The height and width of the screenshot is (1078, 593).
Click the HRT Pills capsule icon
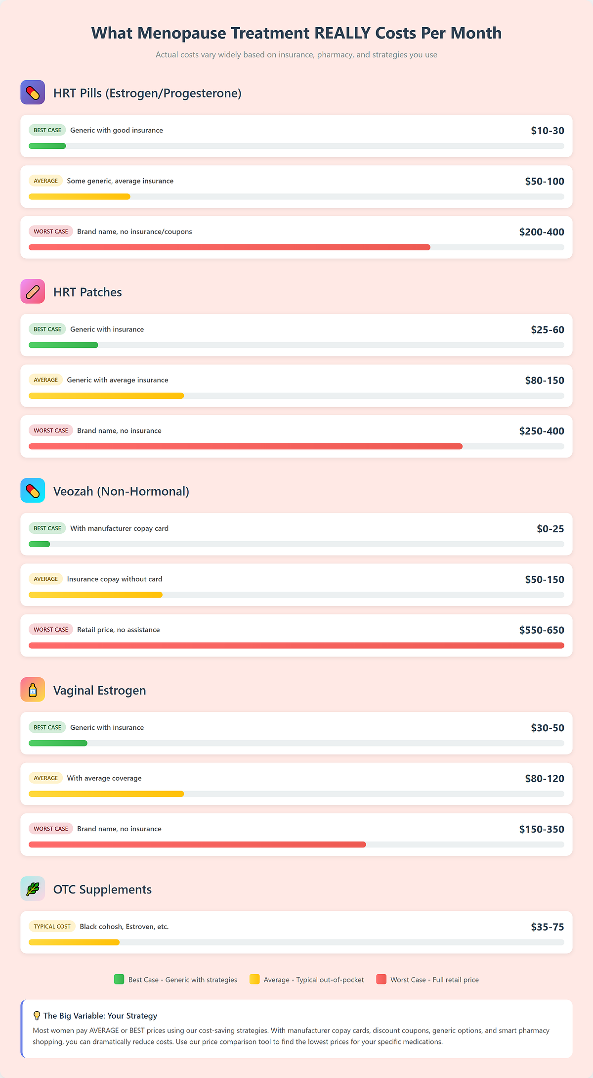point(33,93)
